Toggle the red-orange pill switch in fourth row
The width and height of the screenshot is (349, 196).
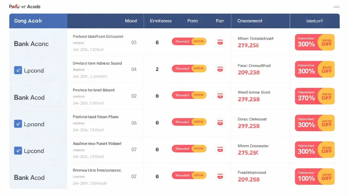pos(189,122)
